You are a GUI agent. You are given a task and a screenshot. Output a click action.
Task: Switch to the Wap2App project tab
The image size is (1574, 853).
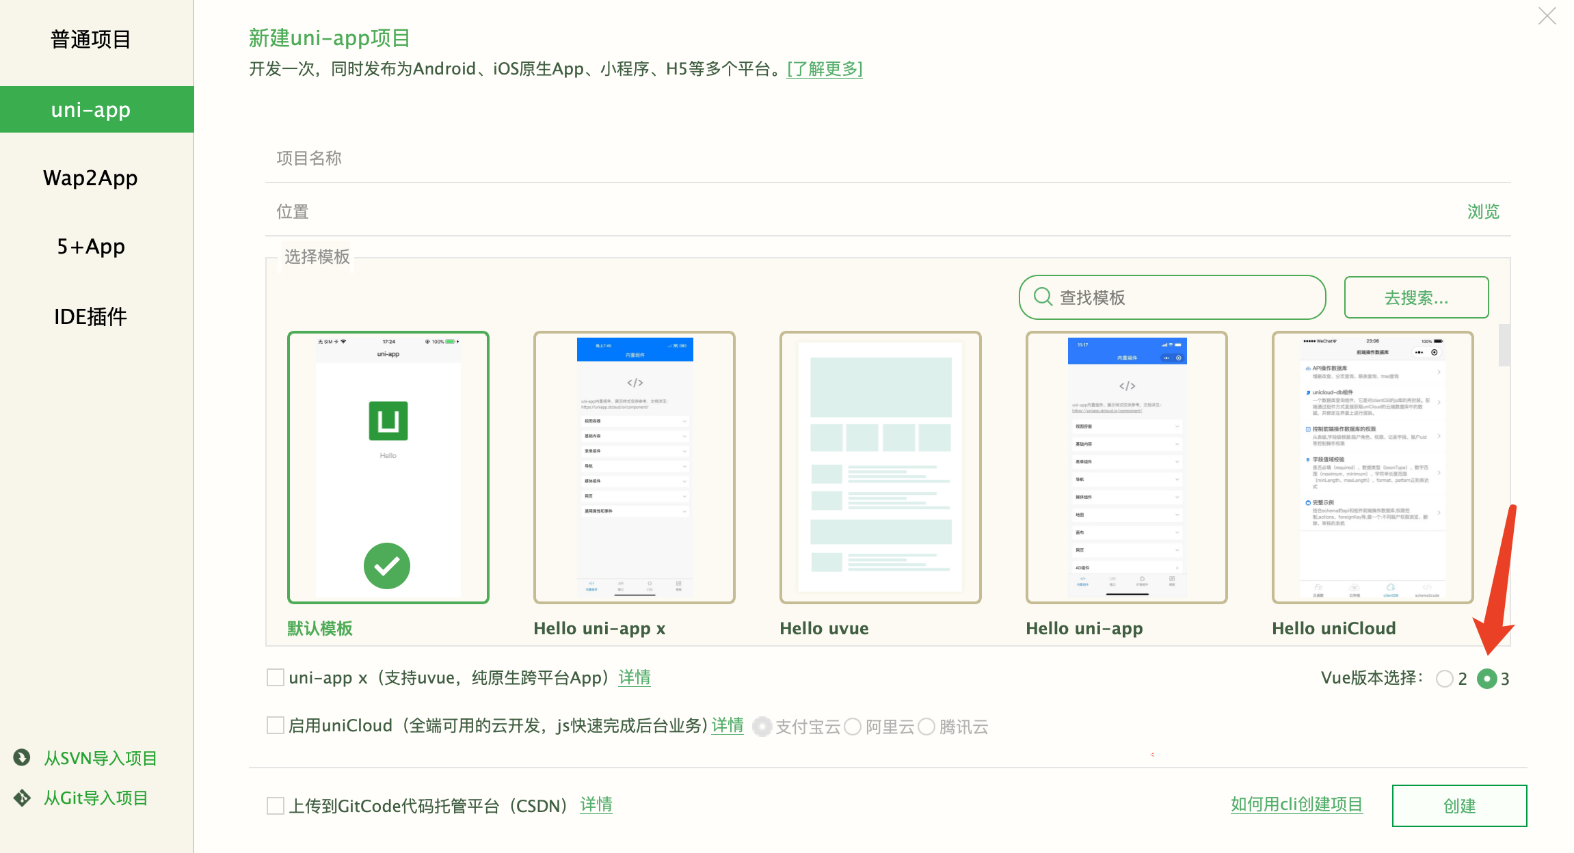[90, 178]
